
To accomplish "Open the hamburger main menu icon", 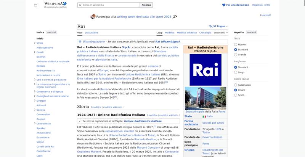I will click(35, 5).
